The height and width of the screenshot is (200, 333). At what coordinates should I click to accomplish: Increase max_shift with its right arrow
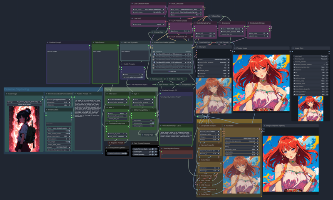[214, 33]
